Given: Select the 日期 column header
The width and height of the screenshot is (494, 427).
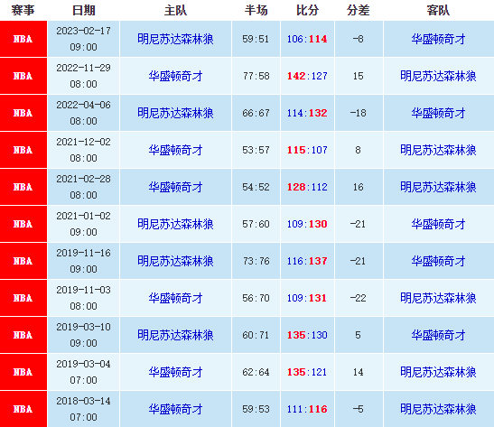Looking at the screenshot, I should point(83,10).
